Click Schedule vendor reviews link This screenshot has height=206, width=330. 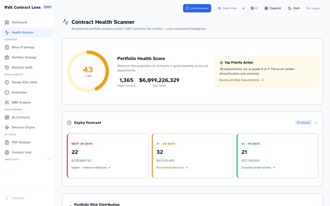tap(258, 168)
